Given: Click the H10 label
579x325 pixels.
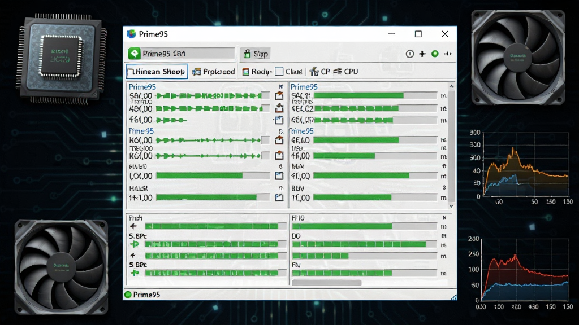Looking at the screenshot, I should pos(298,218).
